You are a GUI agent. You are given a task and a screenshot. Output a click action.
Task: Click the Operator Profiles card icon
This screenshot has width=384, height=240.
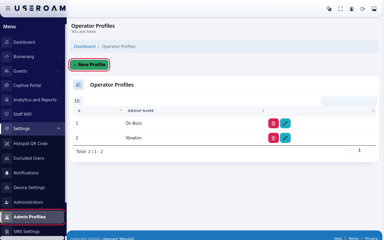tap(78, 85)
